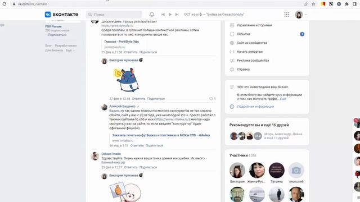Open the Главная - PrintStyle Уфа link card
360x202 pixels.
coord(121,42)
